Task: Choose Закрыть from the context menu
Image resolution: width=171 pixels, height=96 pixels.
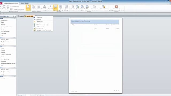Action: [x=43, y=19]
